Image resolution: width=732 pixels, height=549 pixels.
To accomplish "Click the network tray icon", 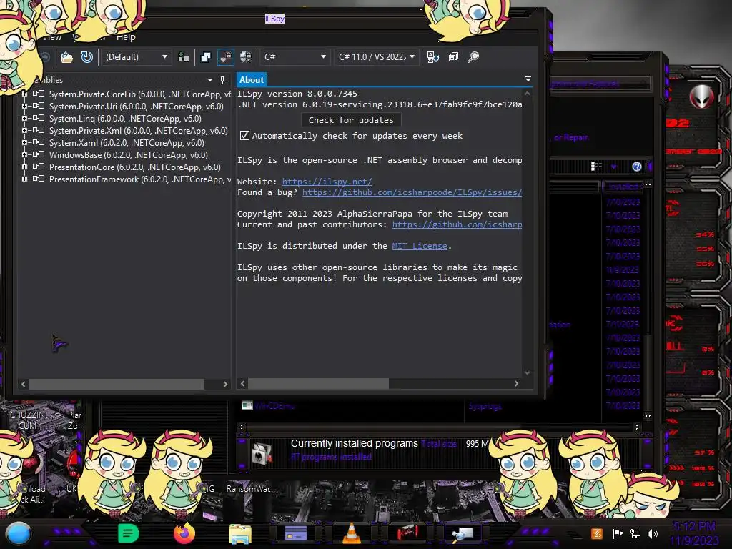I will click(635, 533).
